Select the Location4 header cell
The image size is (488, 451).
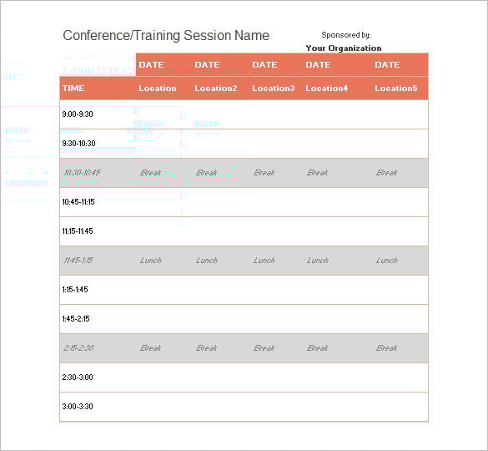[x=326, y=89]
